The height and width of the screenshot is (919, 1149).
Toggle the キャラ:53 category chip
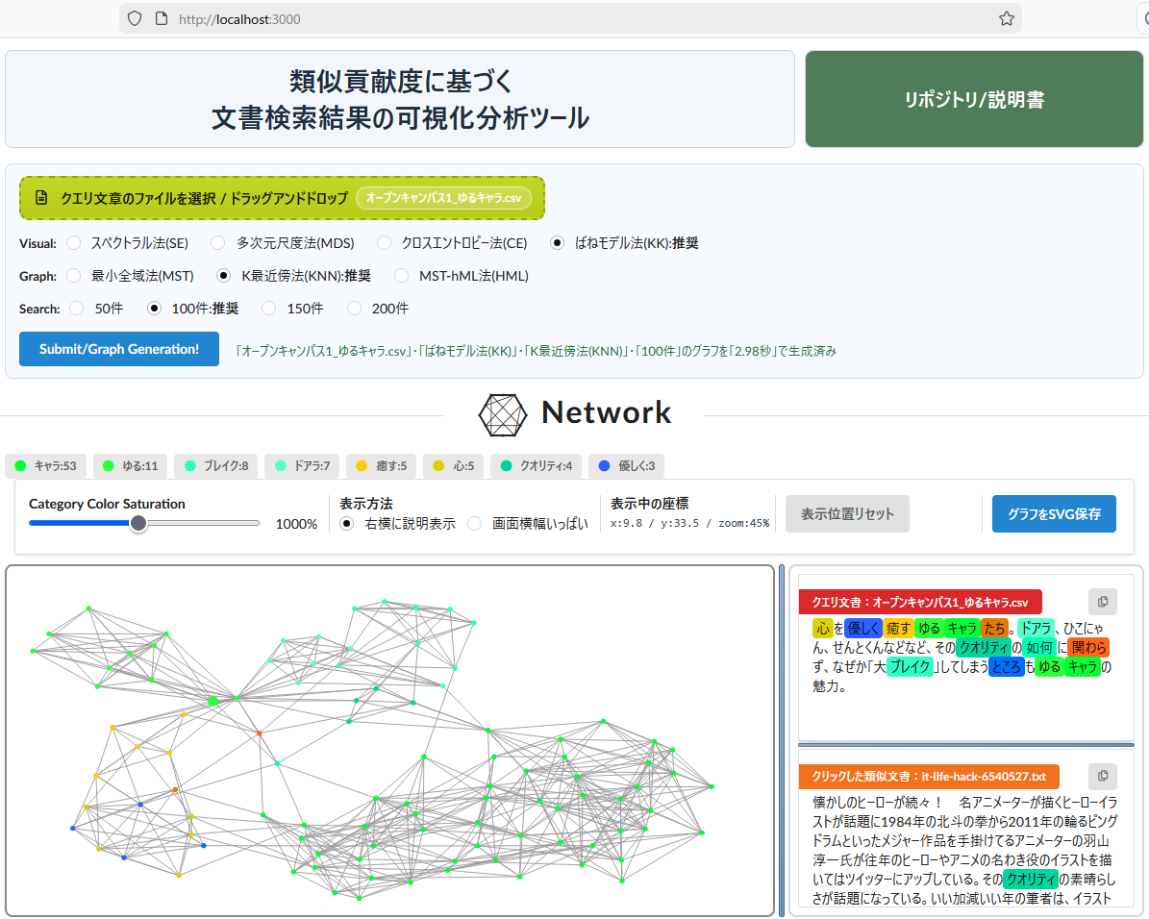pyautogui.click(x=45, y=465)
